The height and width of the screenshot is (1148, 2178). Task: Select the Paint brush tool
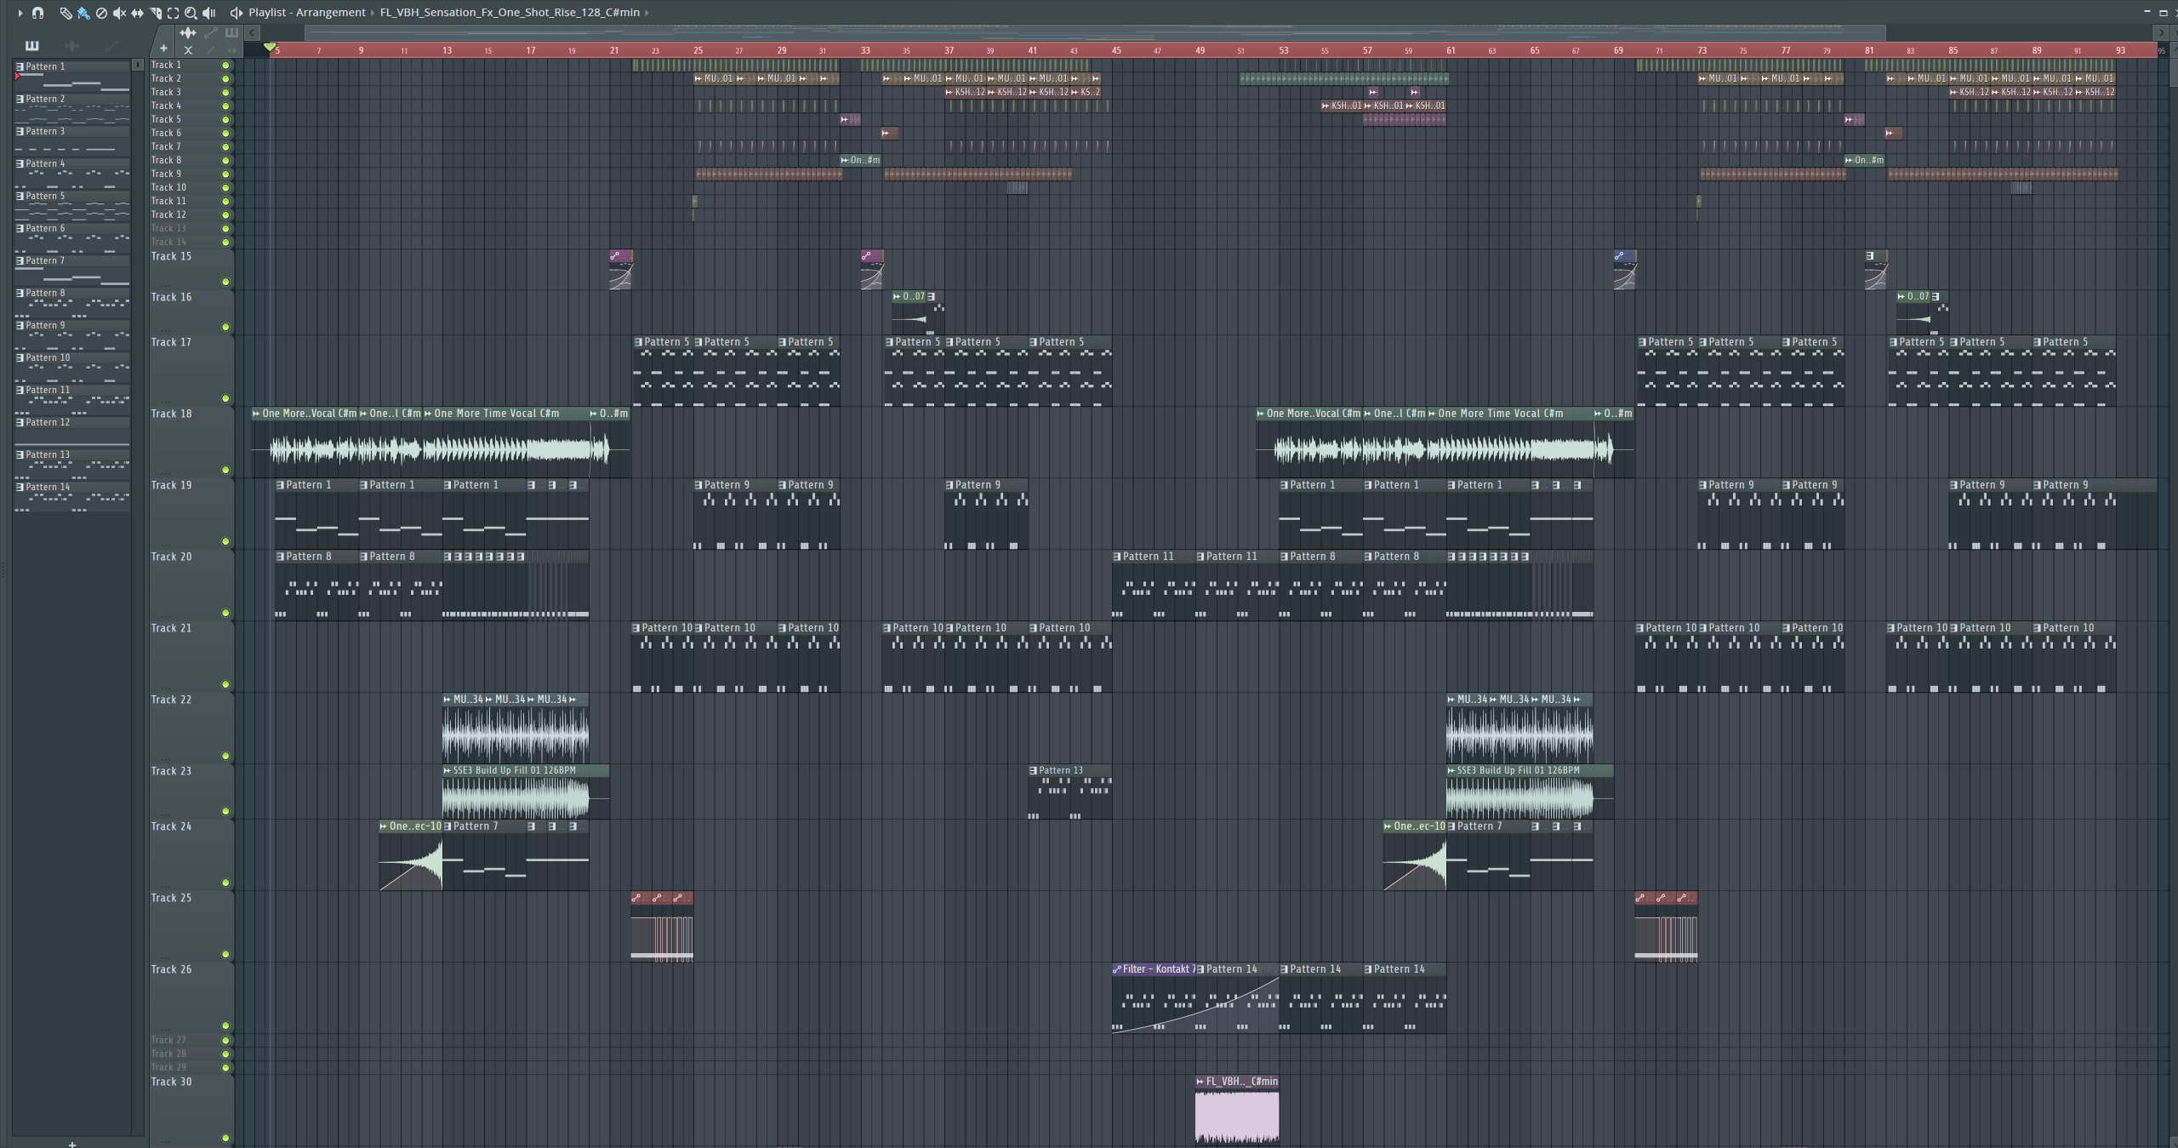click(83, 13)
